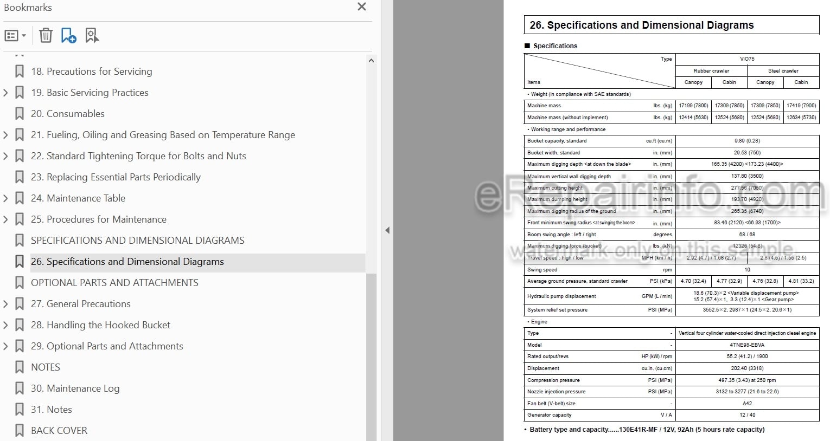Screen dimensions: 830x441
Task: Click bookmark icon beside 28. Handling the Hooked Bucket
Action: point(20,325)
